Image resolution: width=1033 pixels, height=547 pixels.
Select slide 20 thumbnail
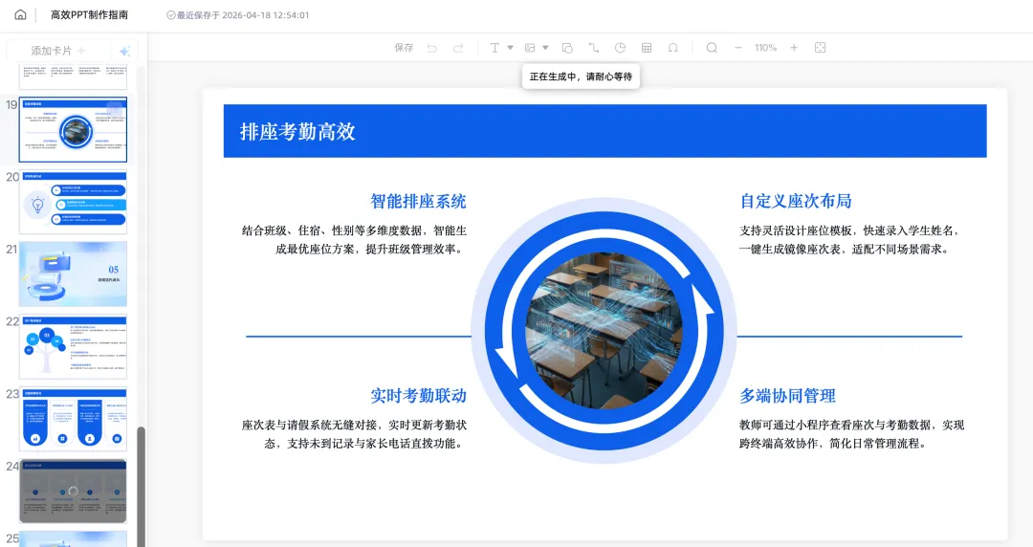[x=73, y=203]
